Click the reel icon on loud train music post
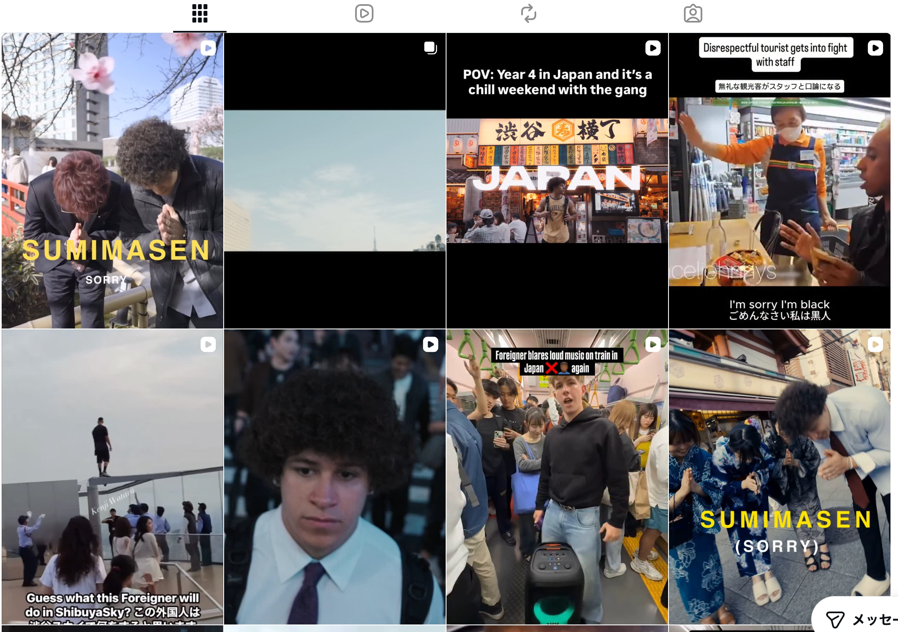 pyautogui.click(x=653, y=344)
